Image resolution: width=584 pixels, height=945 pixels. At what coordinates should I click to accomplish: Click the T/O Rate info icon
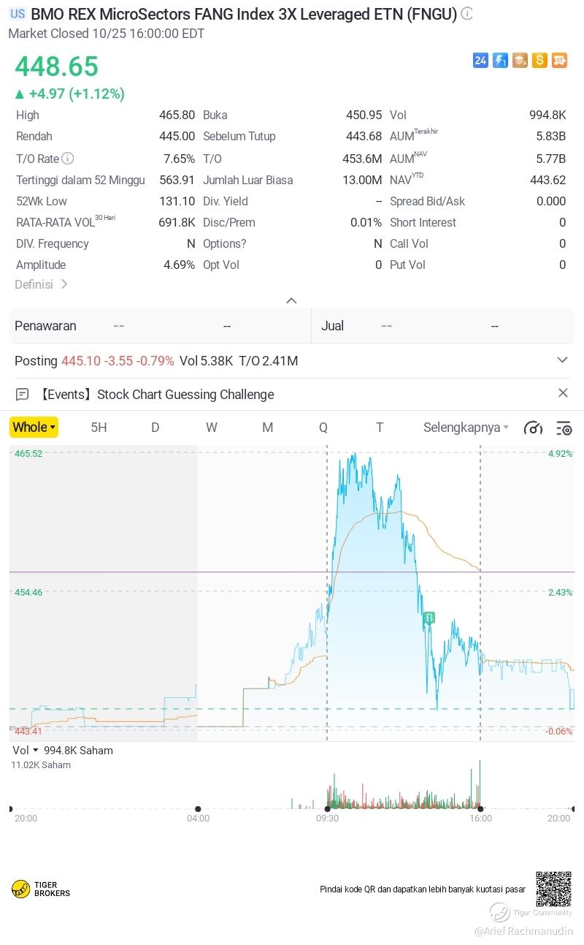pos(68,159)
